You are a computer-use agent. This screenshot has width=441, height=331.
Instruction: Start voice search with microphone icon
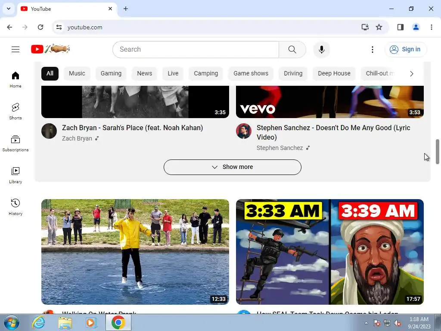tap(321, 50)
